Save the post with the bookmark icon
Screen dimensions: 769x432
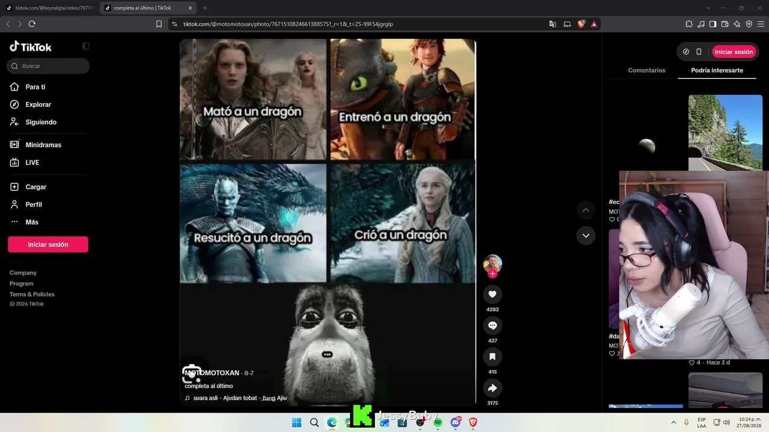tap(493, 356)
